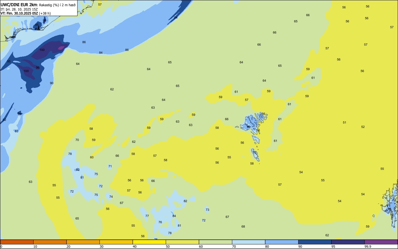Viewport: 398px width, 249px height.
Task: Click the golden 30–40 legend swatch
Action: click(x=116, y=242)
